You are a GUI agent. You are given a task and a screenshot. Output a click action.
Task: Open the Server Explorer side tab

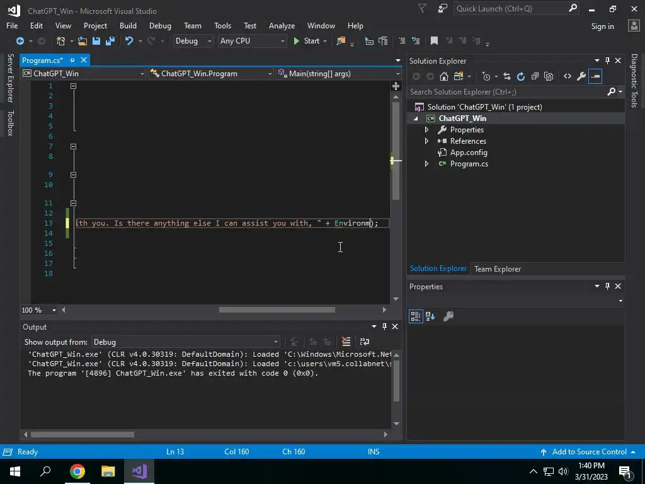coord(10,78)
